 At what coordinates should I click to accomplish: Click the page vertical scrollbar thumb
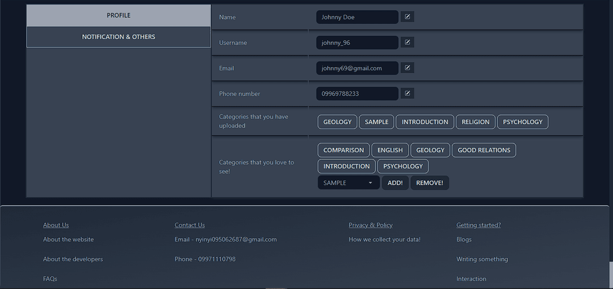tap(611, 275)
